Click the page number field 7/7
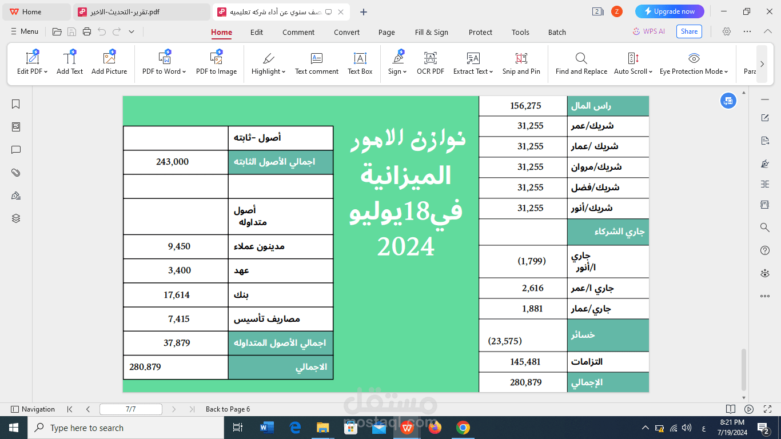The image size is (781, 439). click(x=131, y=409)
